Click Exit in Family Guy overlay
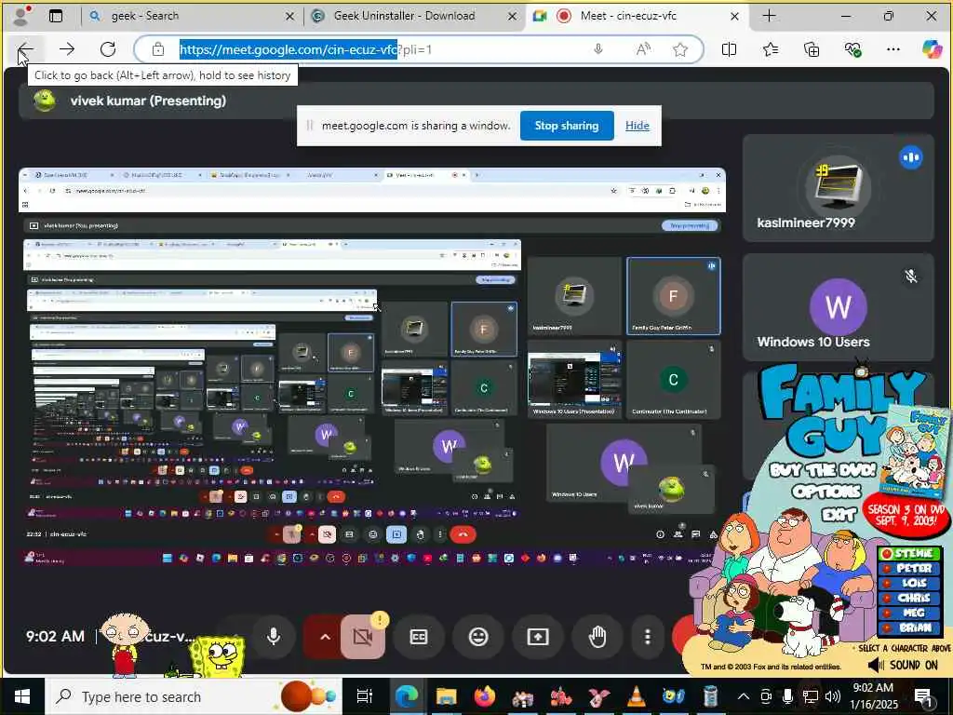 coord(839,516)
